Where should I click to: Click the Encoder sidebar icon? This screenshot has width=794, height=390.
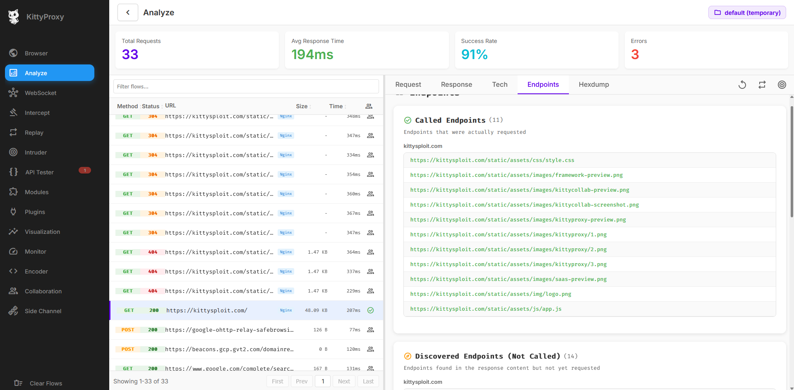(x=13, y=271)
